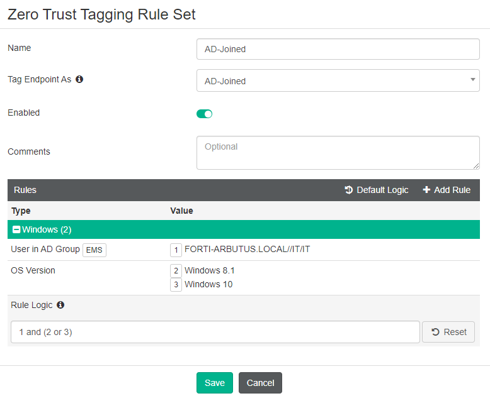This screenshot has height=413, width=490.
Task: Click rule number 2 badge for Windows 8.1
Action: point(176,271)
